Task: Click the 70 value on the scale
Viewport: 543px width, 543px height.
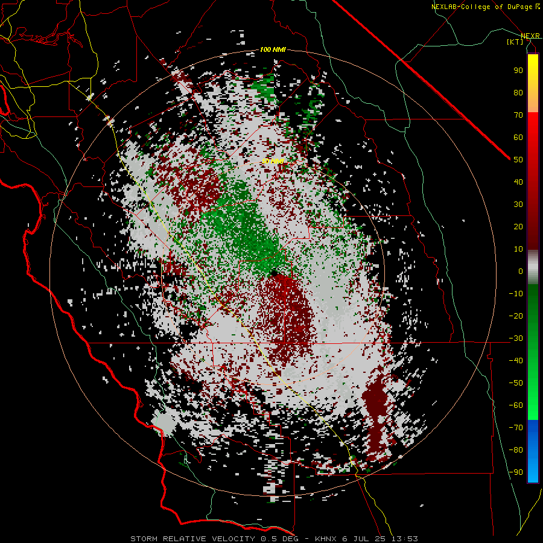Action: pyautogui.click(x=518, y=115)
